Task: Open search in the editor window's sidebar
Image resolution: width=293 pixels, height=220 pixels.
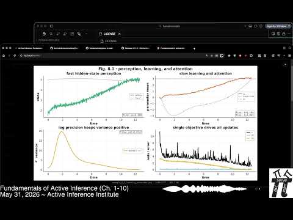Action: (51, 34)
